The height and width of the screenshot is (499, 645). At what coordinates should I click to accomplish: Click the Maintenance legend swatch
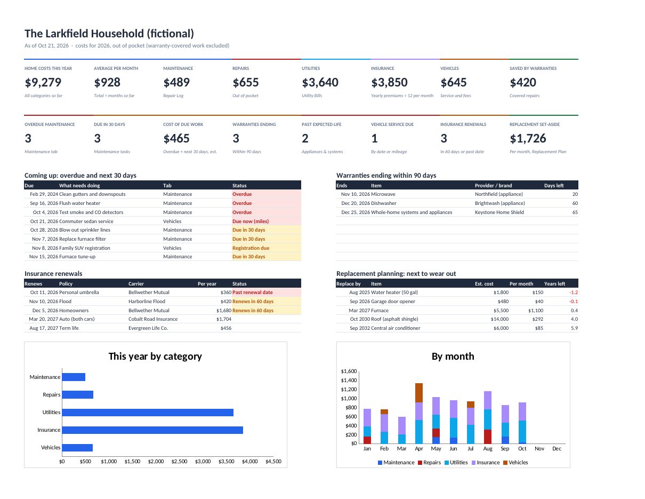pos(380,463)
